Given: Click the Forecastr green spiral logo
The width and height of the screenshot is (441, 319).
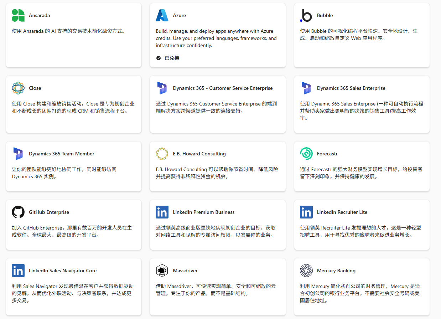Looking at the screenshot, I should (306, 154).
